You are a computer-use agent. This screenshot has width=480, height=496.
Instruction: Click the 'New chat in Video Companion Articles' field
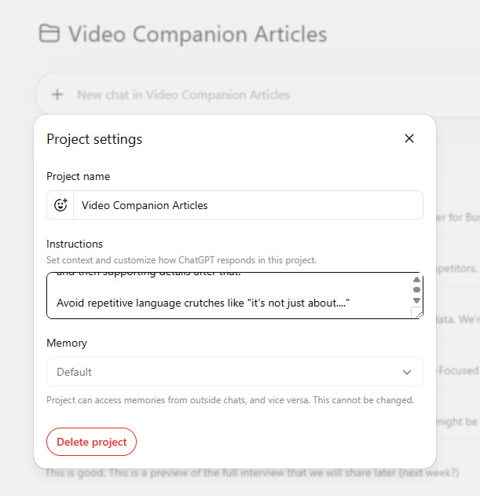pos(258,94)
